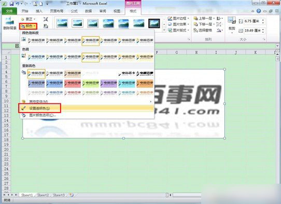The image size is (281, 204).
Task: Open the align objects dropdown
Action: click(x=219, y=18)
